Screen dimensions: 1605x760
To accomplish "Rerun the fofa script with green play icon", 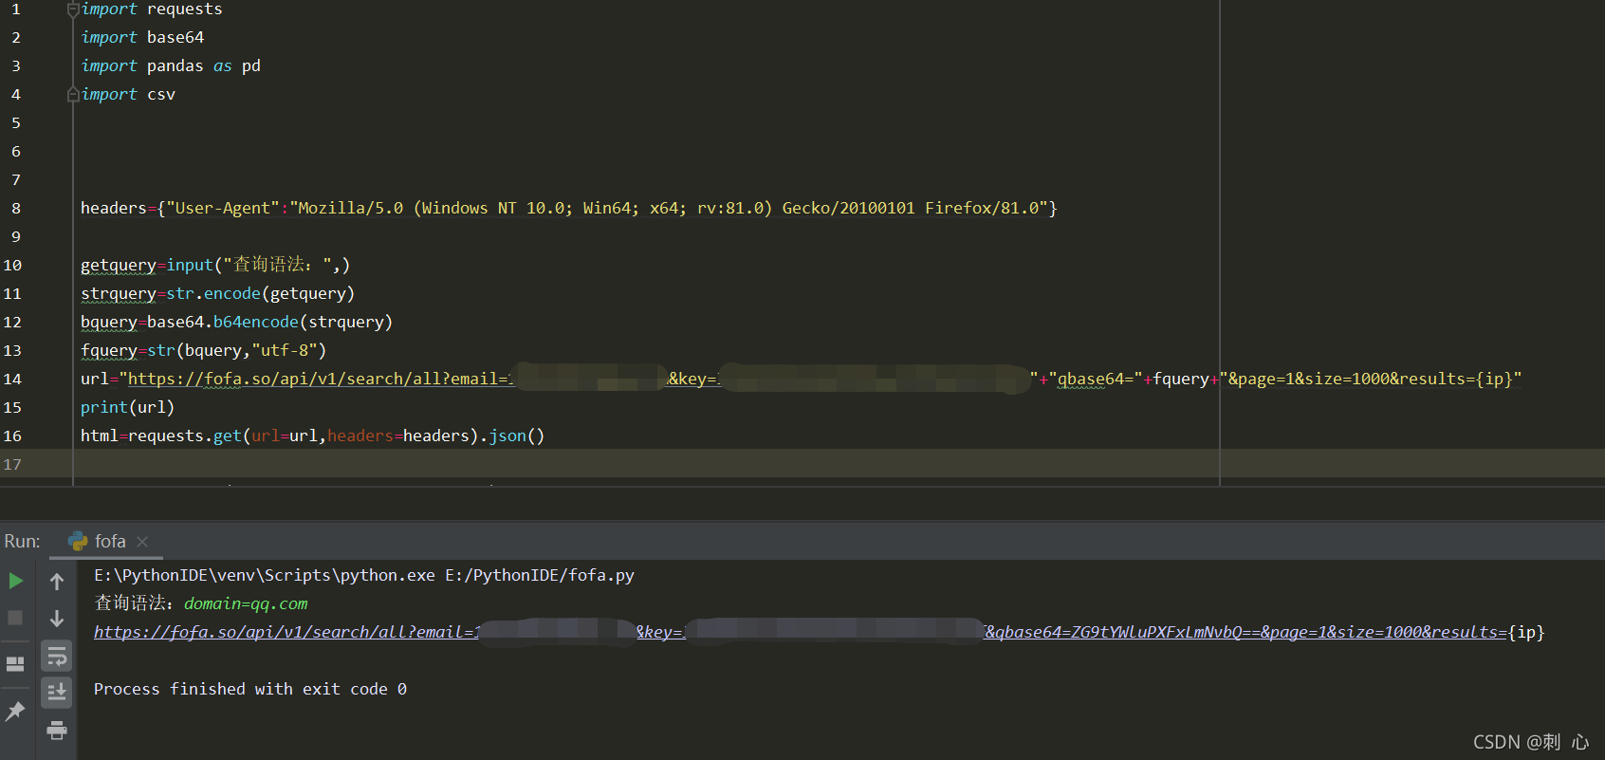I will (15, 580).
